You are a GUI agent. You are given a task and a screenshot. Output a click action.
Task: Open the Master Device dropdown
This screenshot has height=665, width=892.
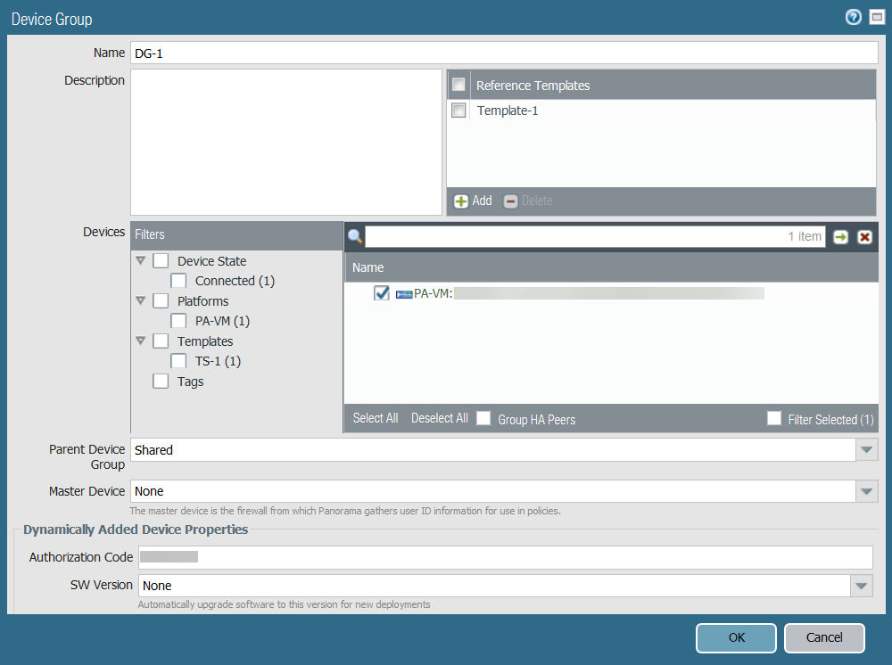pos(866,491)
